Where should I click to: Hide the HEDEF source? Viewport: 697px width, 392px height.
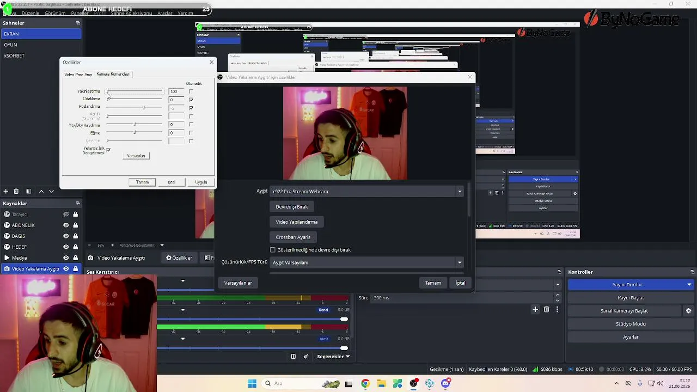pos(66,247)
